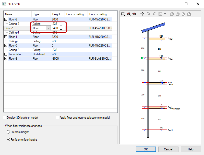
Task: Open the Type dropdown for Floor-2
Action: pos(48,28)
